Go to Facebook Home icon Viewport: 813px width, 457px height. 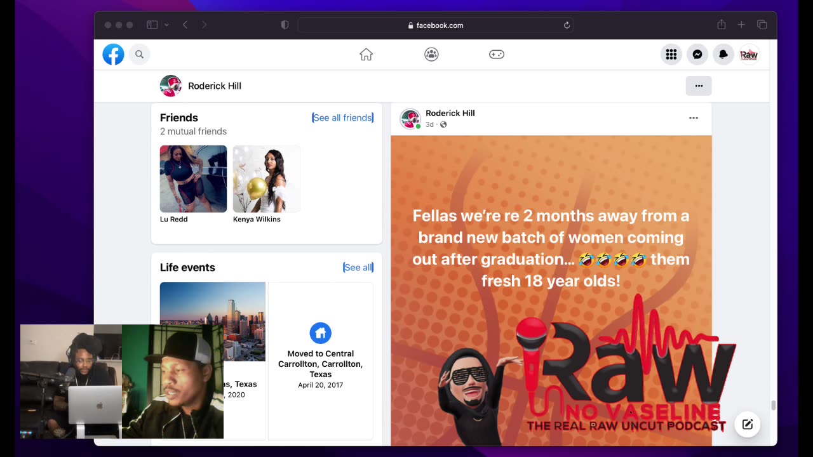click(x=366, y=55)
